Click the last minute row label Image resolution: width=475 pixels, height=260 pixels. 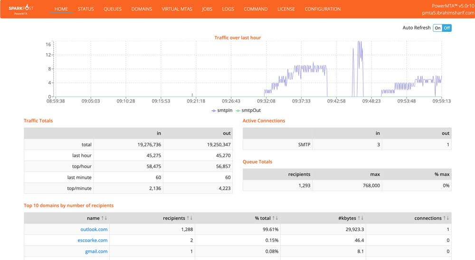tap(79, 177)
